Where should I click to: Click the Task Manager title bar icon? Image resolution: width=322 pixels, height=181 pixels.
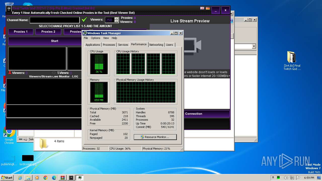tap(85, 33)
